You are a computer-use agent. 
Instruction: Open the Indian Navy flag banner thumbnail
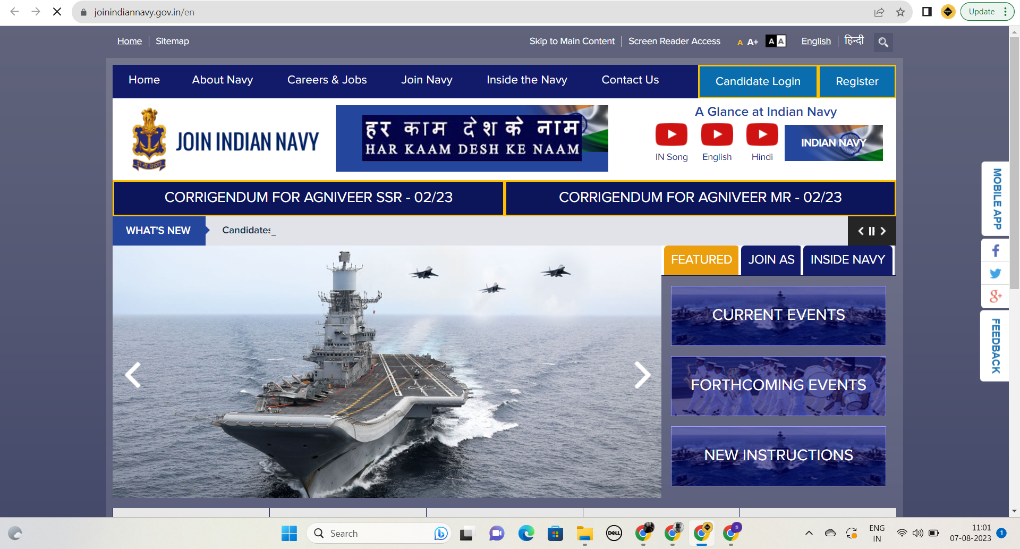pyautogui.click(x=834, y=143)
